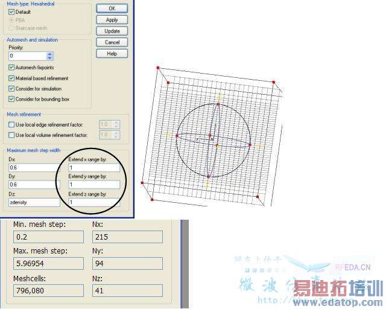Viewport: 386px width, 309px height.
Task: Click the Extend y range by field
Action: [x=94, y=185]
